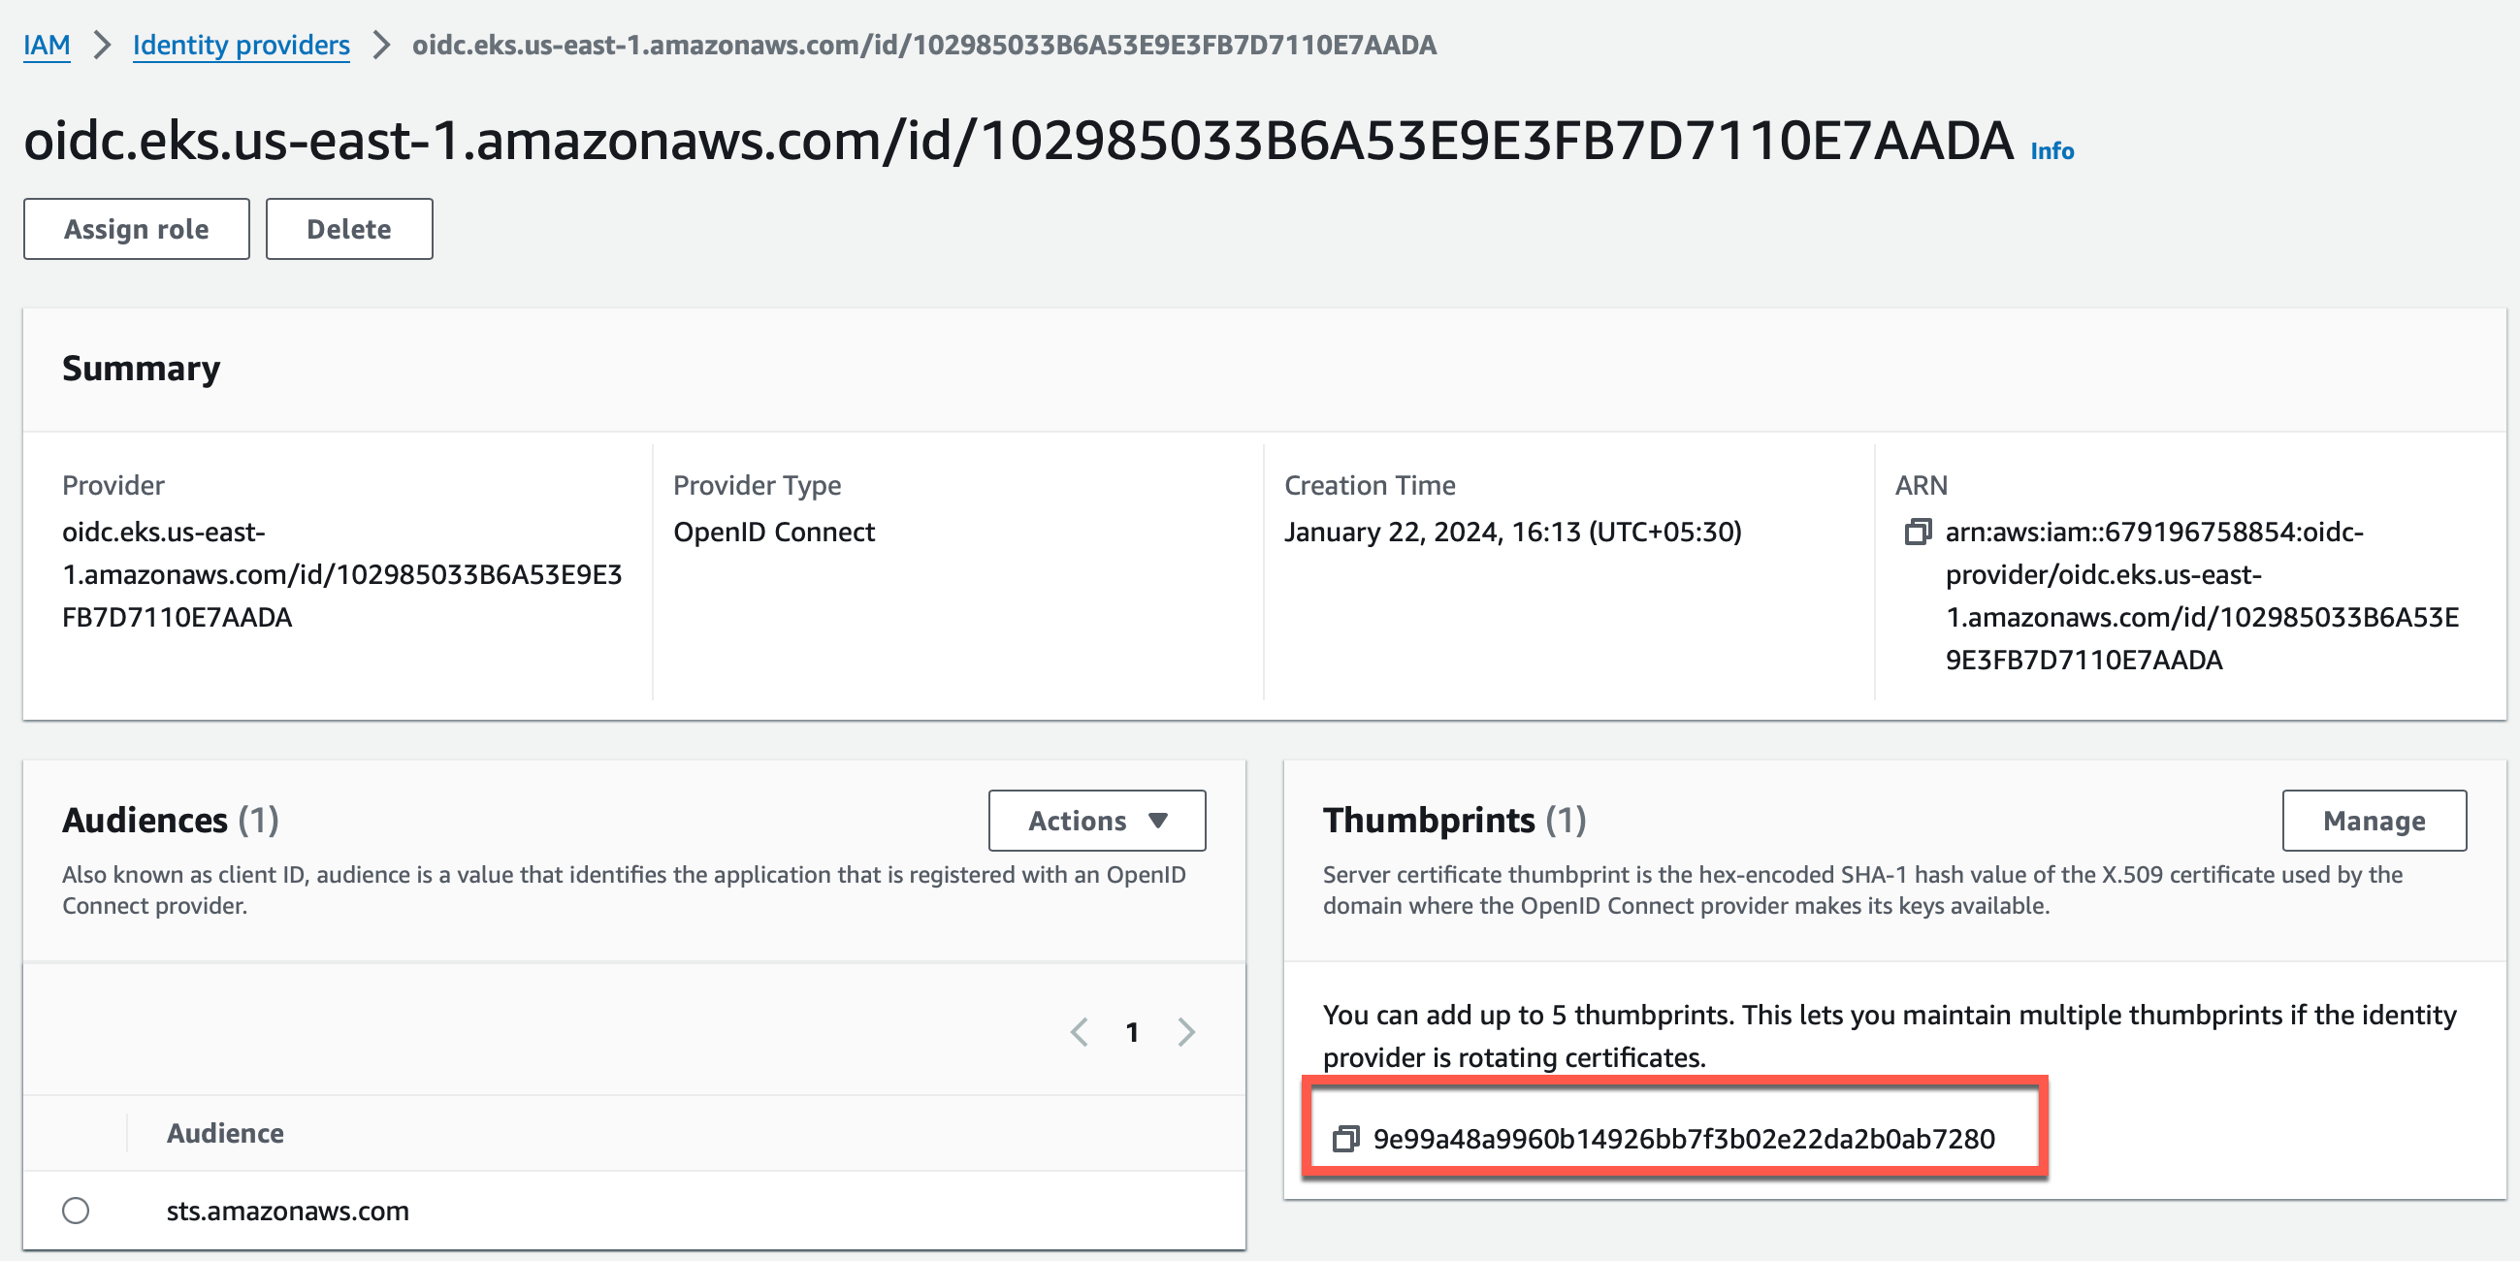Click the Audience column header

point(225,1133)
